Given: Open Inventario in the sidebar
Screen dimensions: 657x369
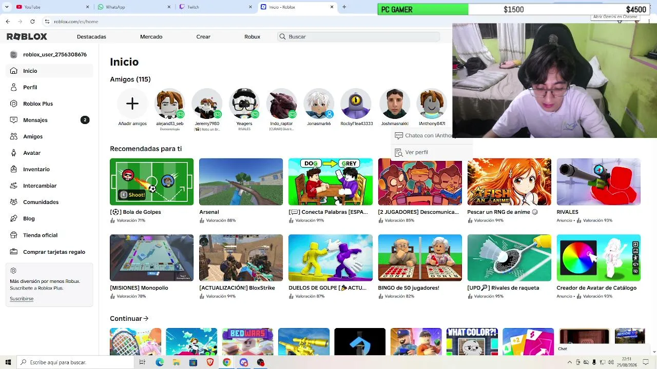Looking at the screenshot, I should click(49, 169).
